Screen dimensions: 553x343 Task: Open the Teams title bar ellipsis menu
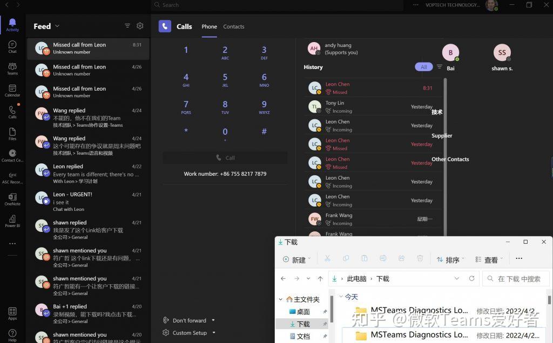pos(416,5)
